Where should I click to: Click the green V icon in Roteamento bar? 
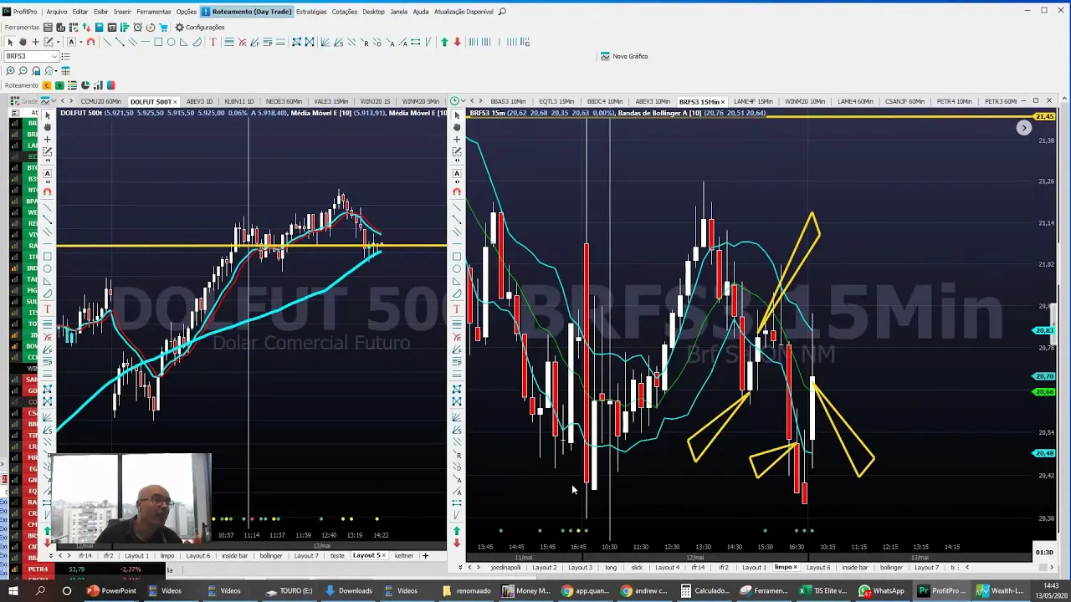tap(59, 85)
